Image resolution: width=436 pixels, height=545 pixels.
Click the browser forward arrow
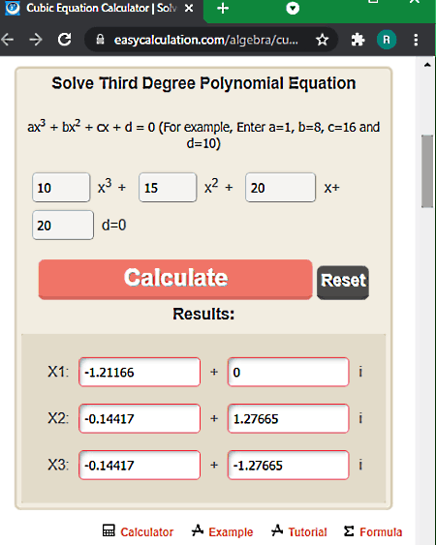36,40
